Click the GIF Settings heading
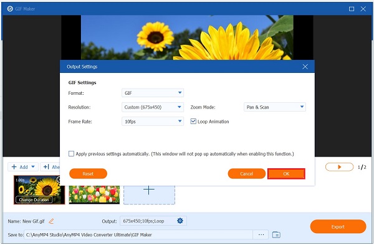This screenshot has width=374, height=245. point(82,82)
